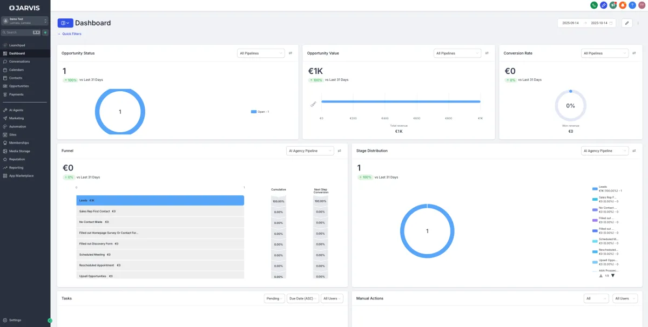Image resolution: width=648 pixels, height=327 pixels.
Task: Open the megaphone announcements icon
Action: (x=613, y=5)
